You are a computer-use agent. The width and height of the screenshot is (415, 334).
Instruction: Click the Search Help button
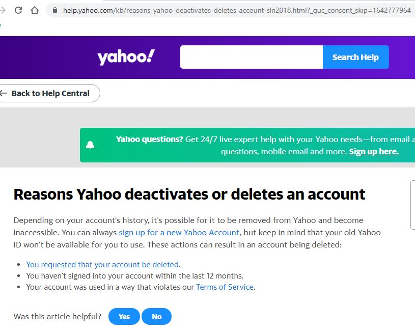(x=356, y=57)
